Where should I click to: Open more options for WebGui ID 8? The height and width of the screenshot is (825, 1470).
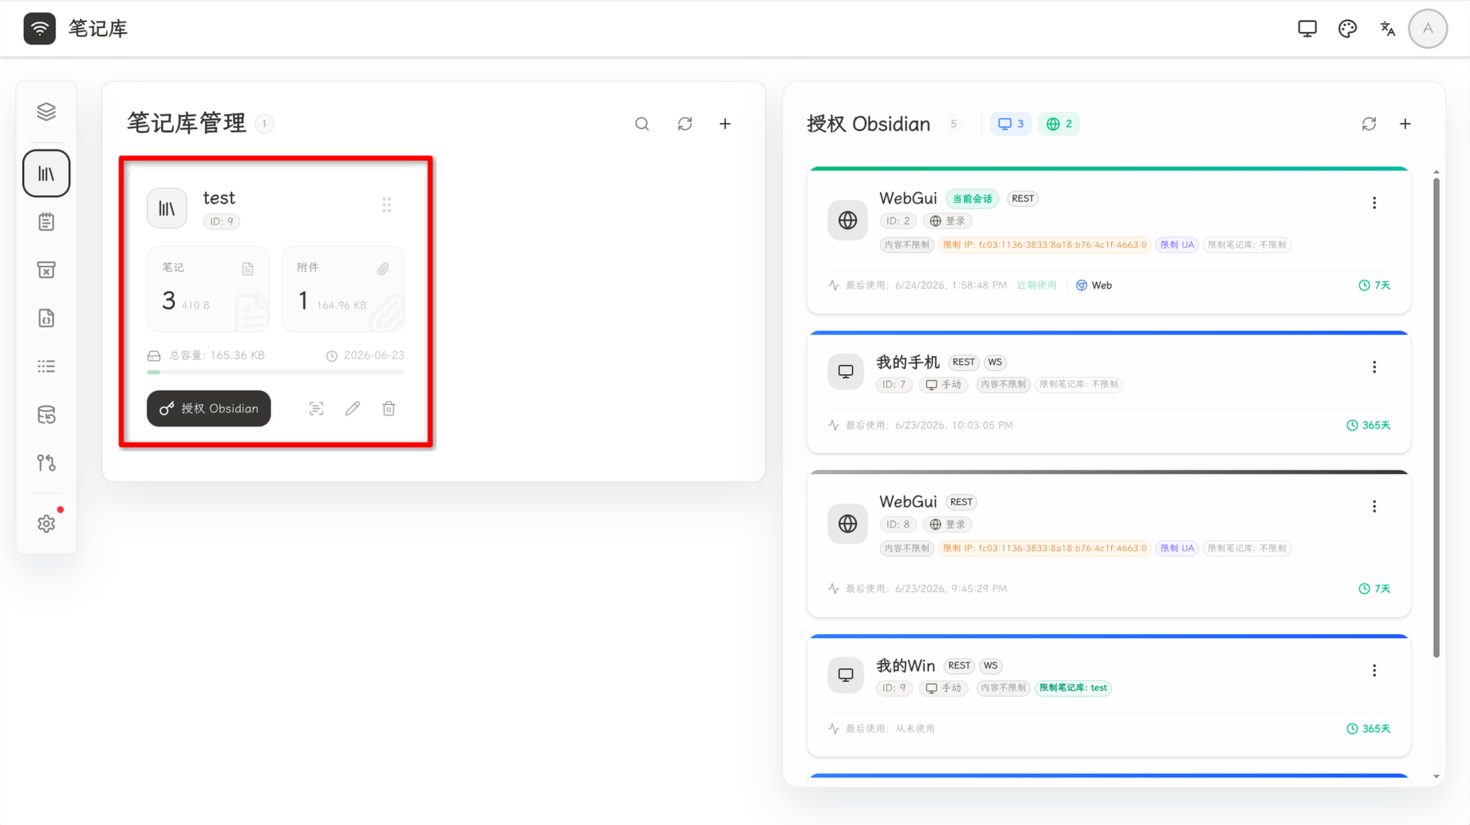(1374, 506)
